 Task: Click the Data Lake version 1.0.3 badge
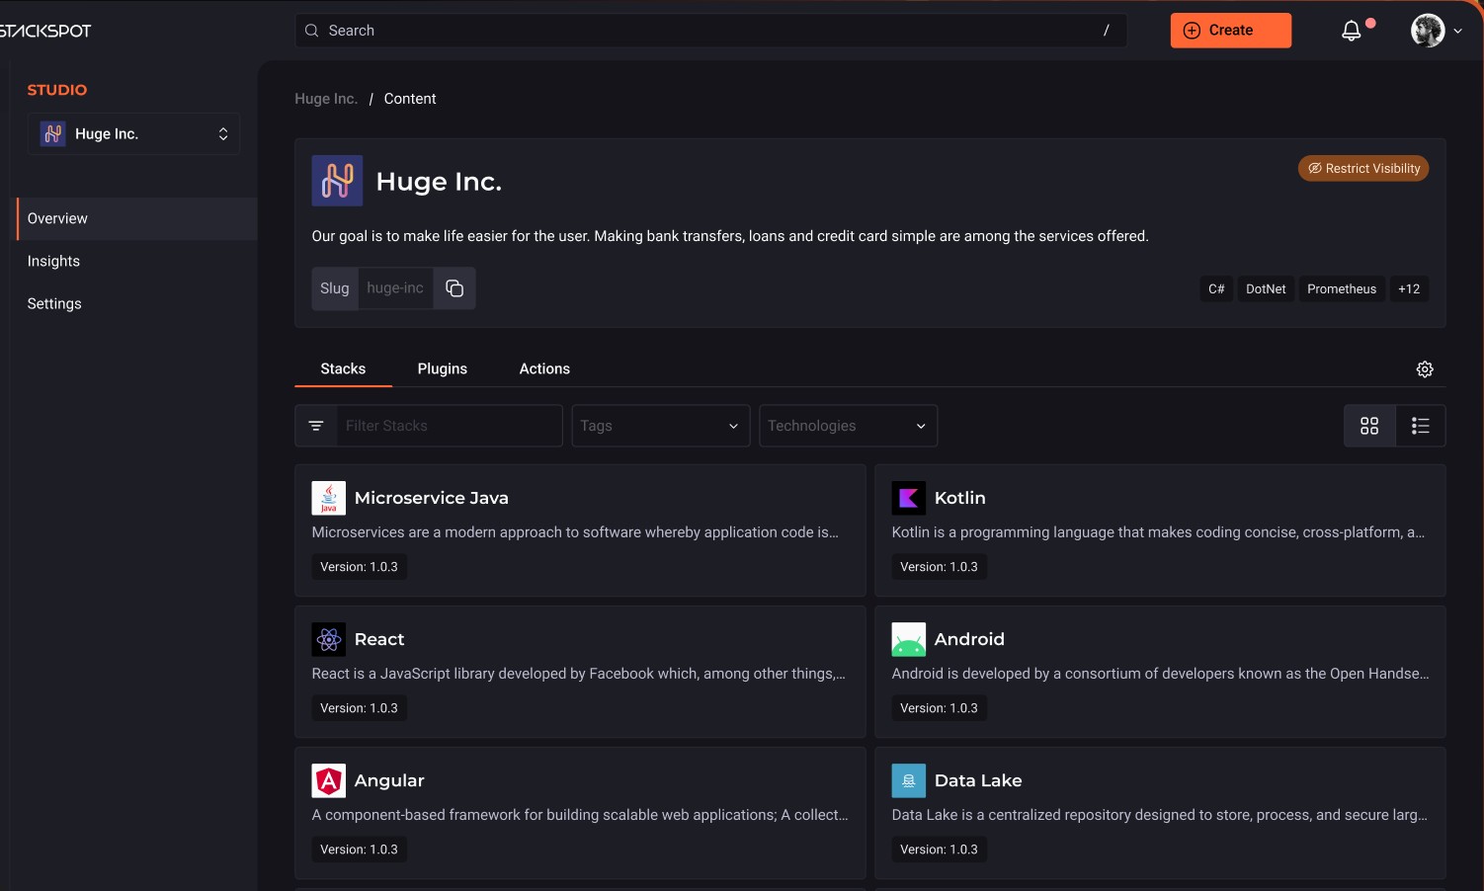[x=939, y=850]
